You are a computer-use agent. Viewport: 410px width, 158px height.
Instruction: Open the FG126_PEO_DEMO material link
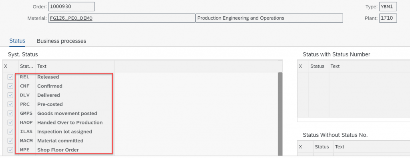coord(71,18)
